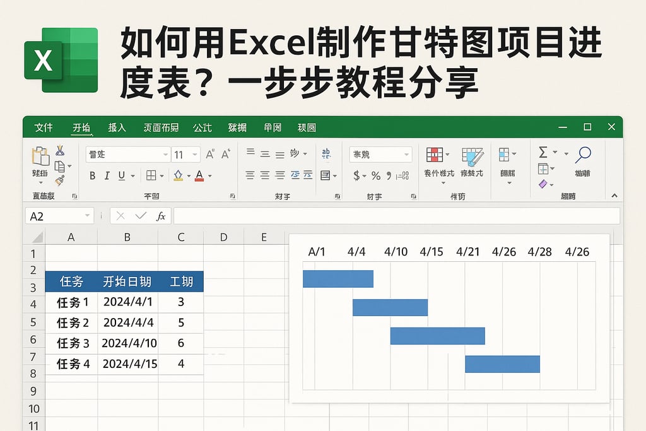Click the Insert Function fx icon

[x=161, y=216]
